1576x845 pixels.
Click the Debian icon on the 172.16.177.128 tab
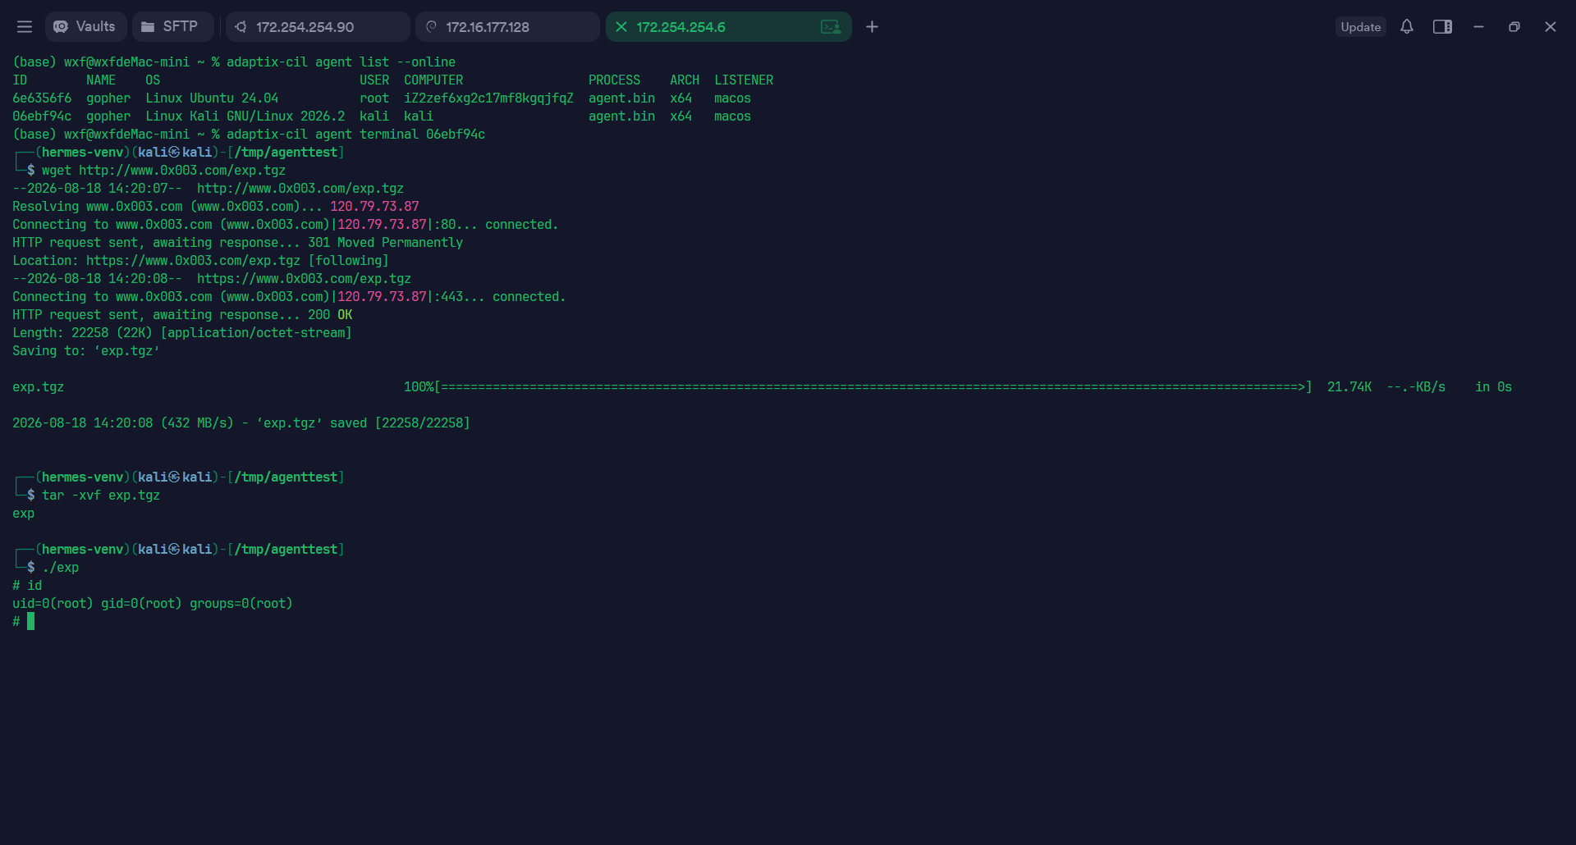tap(431, 27)
